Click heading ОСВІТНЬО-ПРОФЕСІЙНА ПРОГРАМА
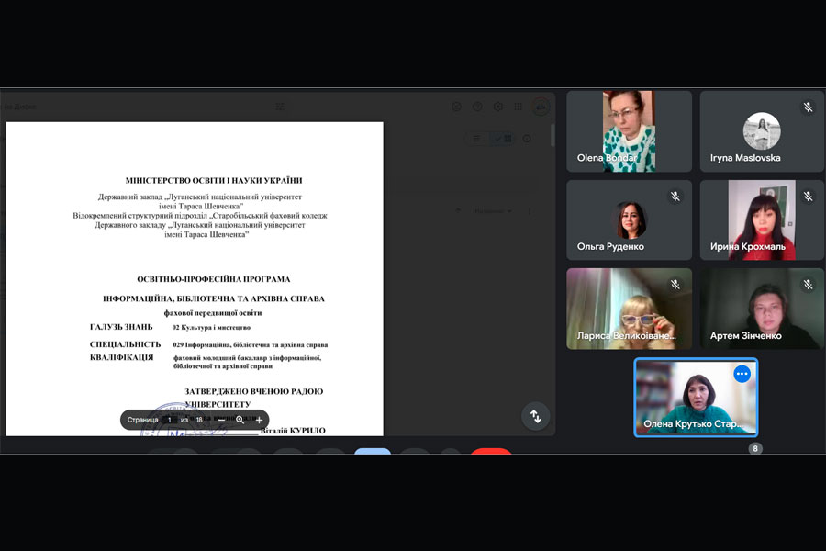826x551 pixels. tap(213, 279)
